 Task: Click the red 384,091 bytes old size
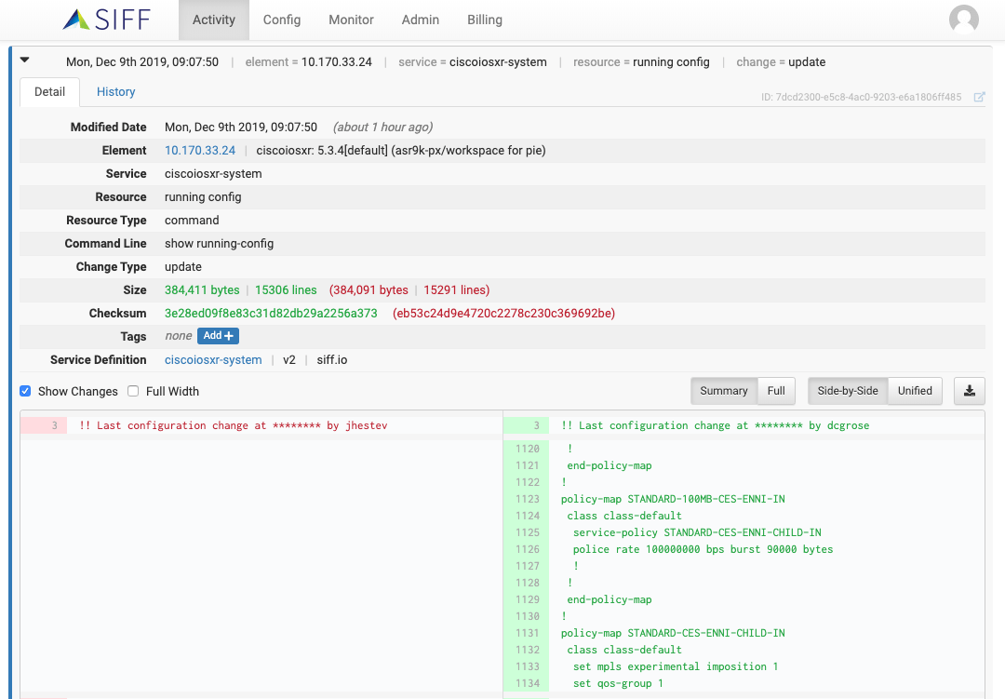click(368, 289)
